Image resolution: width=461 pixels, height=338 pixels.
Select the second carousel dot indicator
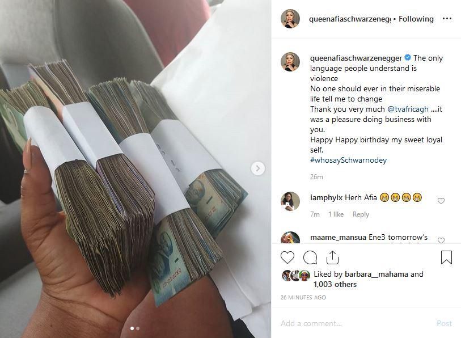click(x=138, y=328)
